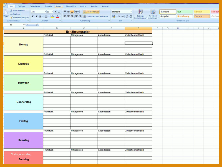Screen dimensions: 222x167
Task: Click the fill color bucket icon
Action: pyautogui.click(x=52, y=16)
